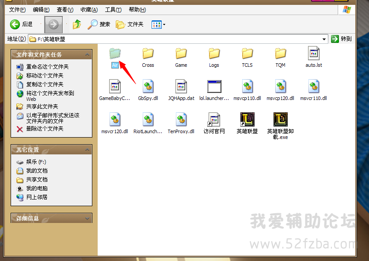369x261 pixels.
Task: Click the 娱乐 (F:) drive icon
Action: click(20, 162)
